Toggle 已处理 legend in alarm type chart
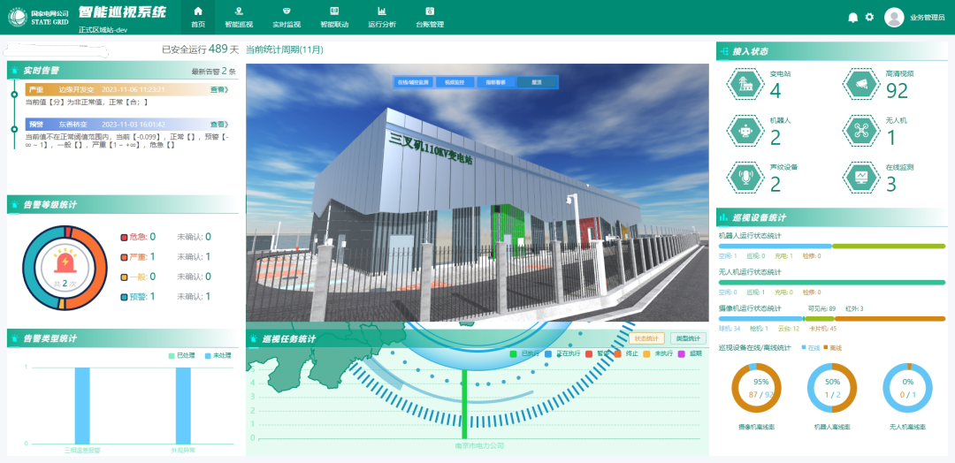Image resolution: width=955 pixels, height=463 pixels. click(181, 355)
